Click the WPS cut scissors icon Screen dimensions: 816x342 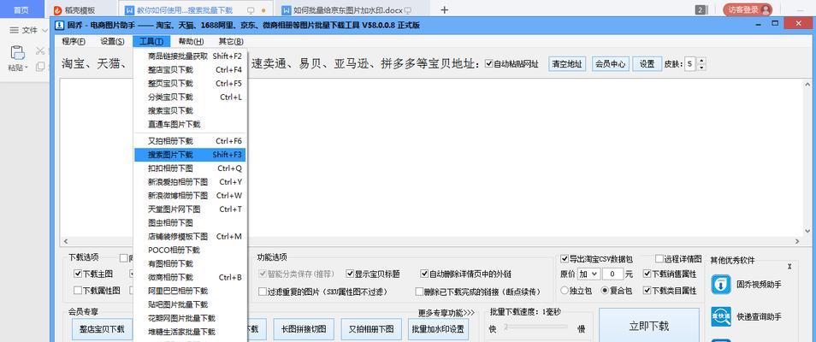40,50
